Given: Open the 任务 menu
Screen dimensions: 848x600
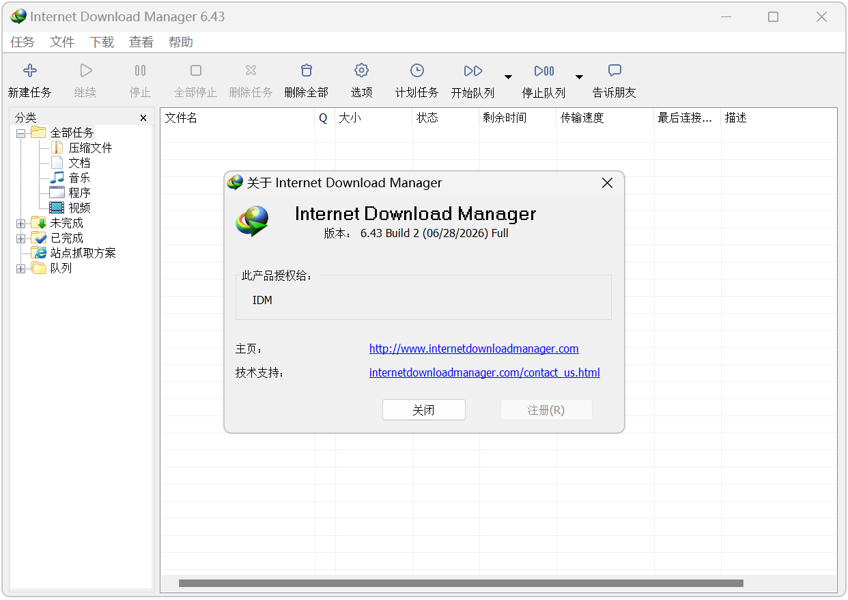Looking at the screenshot, I should [x=22, y=42].
